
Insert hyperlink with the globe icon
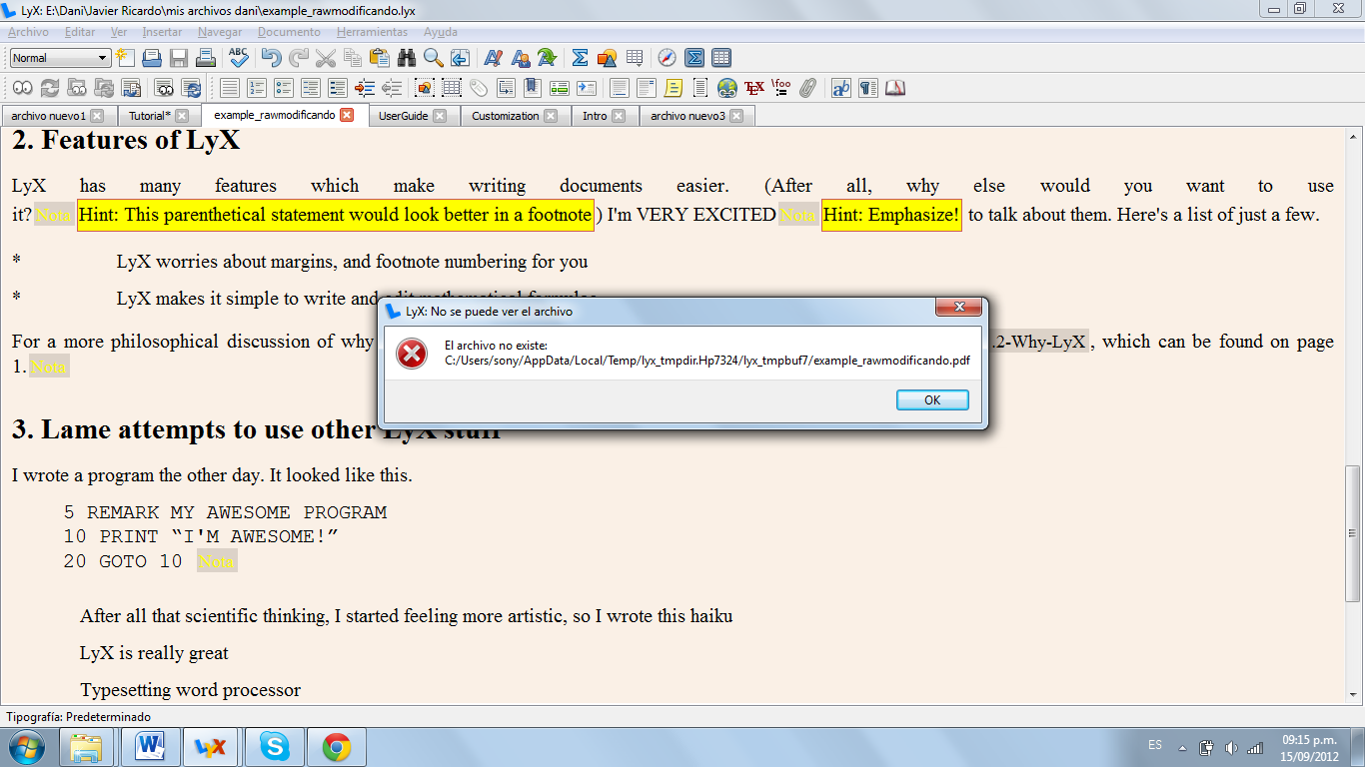[726, 88]
